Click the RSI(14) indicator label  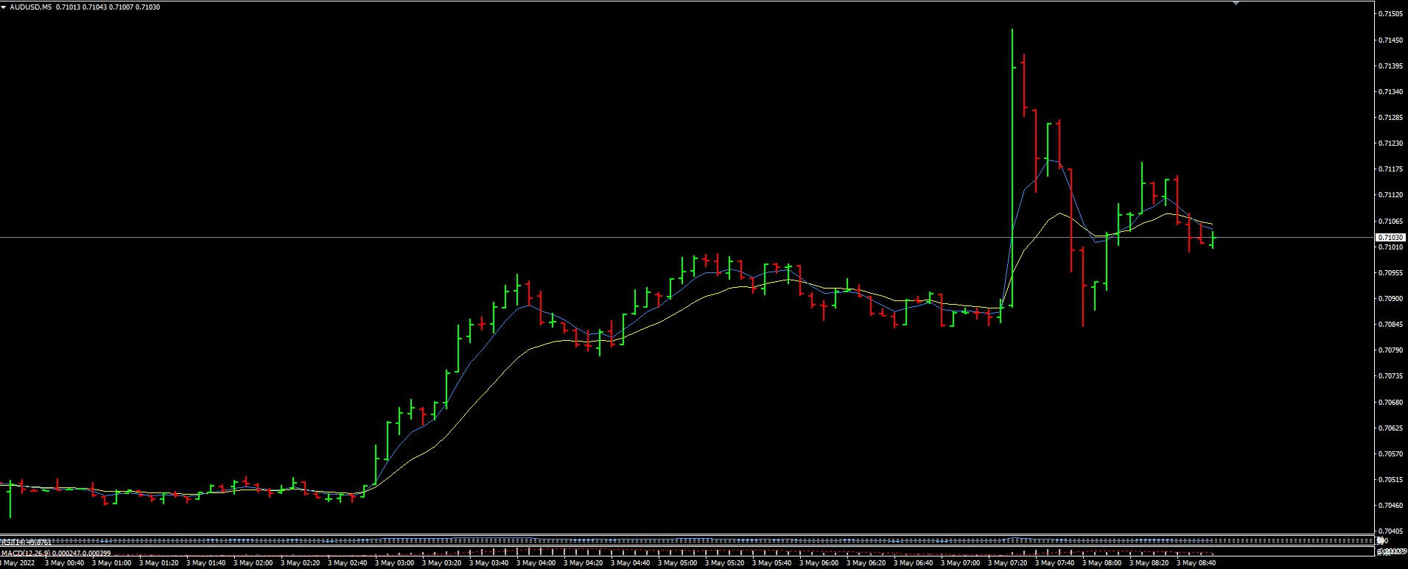13,543
